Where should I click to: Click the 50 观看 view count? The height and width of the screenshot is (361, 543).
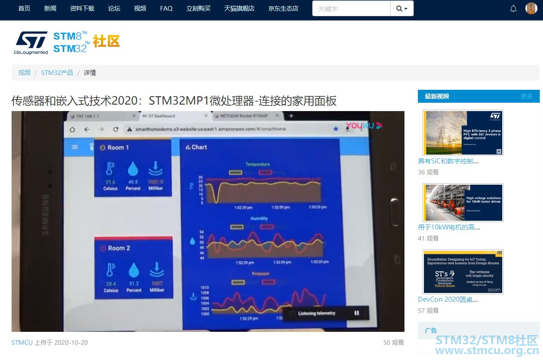(x=393, y=342)
